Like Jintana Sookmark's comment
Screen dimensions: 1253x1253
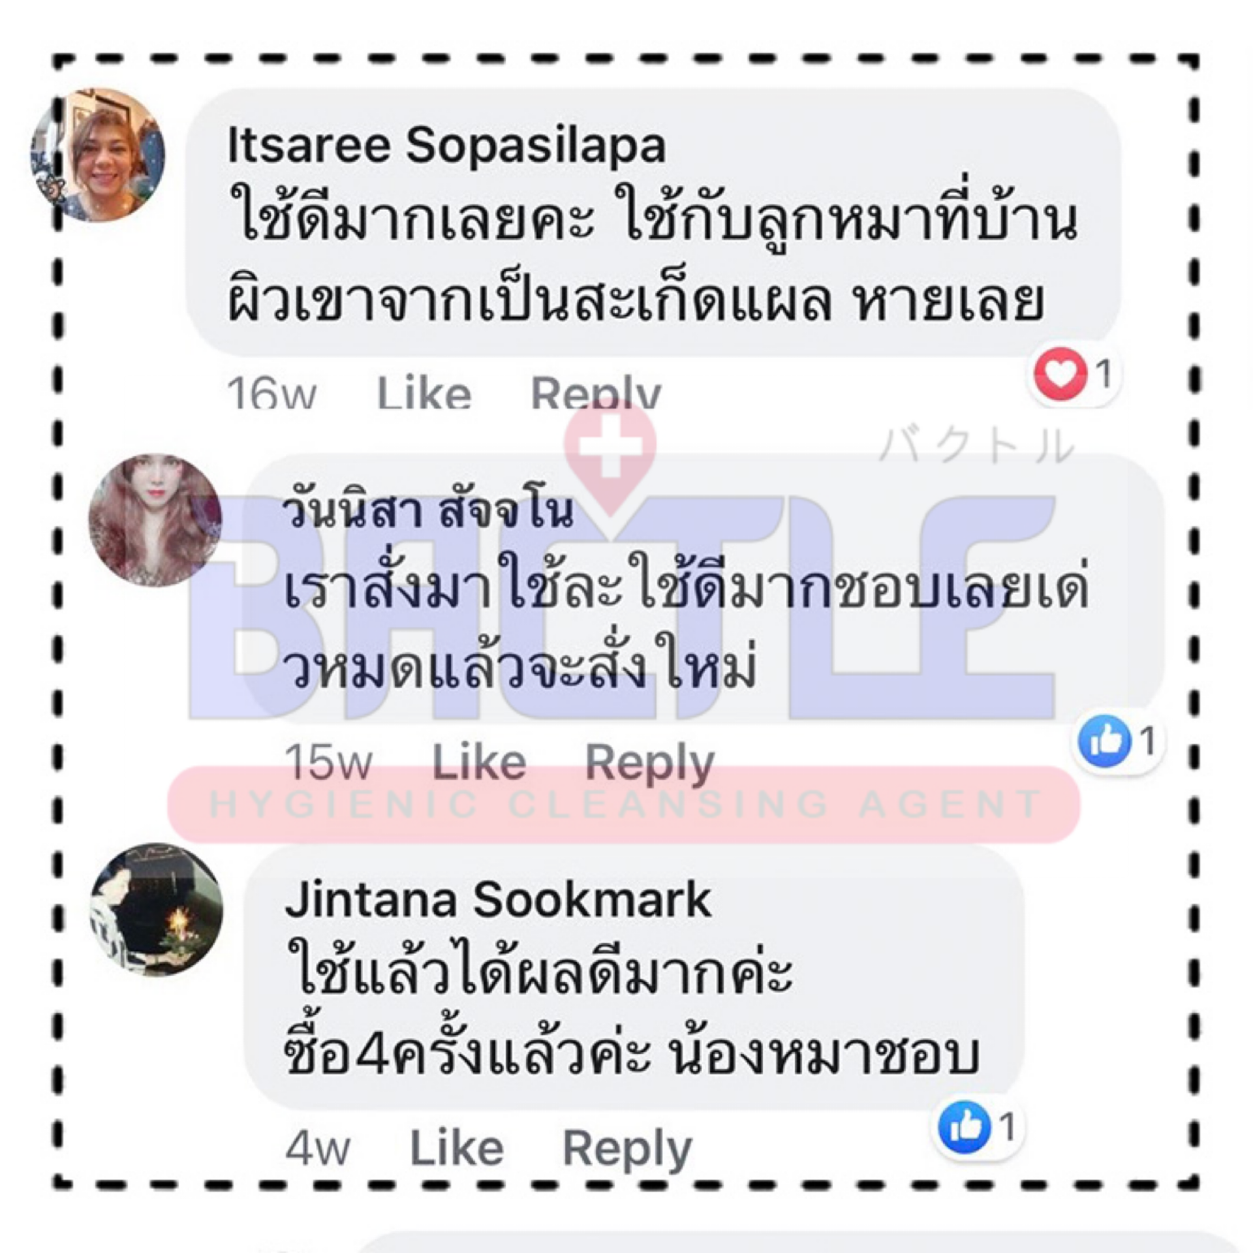click(x=457, y=1147)
